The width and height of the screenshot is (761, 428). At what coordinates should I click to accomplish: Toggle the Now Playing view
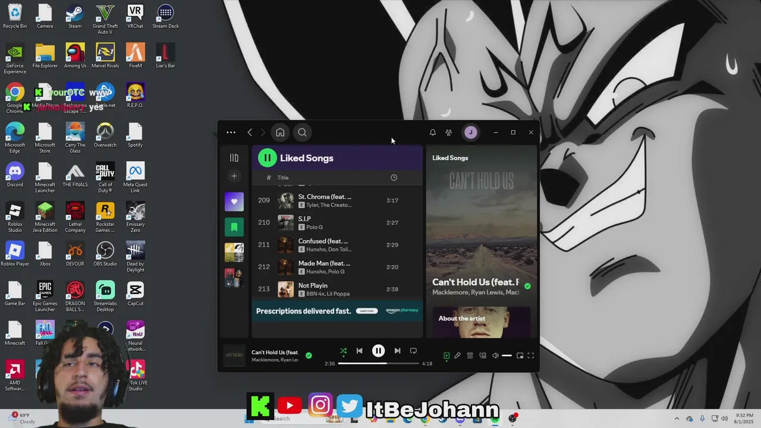click(x=446, y=355)
